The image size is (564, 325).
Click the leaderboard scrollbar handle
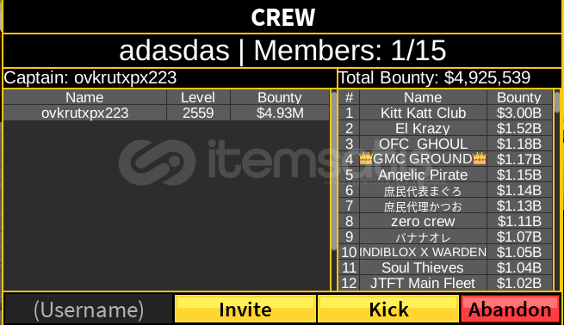pos(557,101)
